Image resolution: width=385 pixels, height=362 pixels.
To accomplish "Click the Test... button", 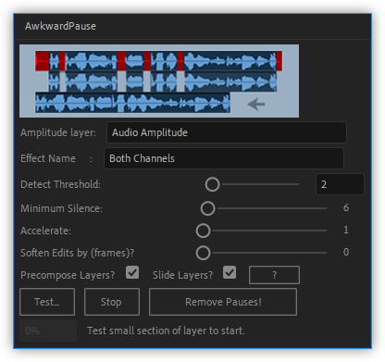I will tap(47, 302).
